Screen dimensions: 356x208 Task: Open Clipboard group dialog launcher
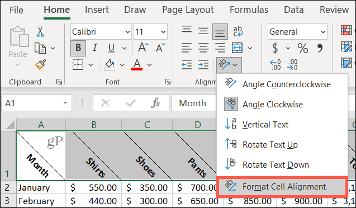(59, 82)
